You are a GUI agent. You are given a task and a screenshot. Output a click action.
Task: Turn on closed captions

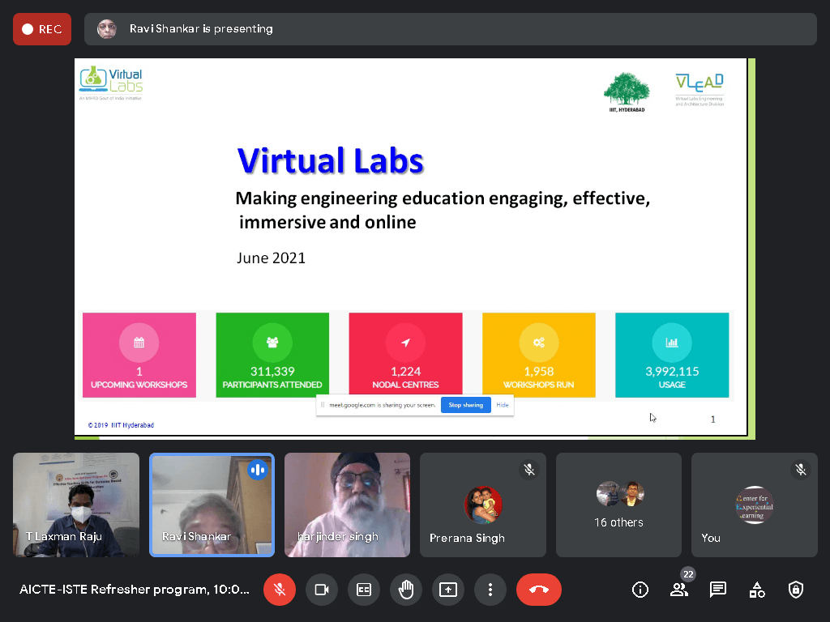(x=364, y=590)
